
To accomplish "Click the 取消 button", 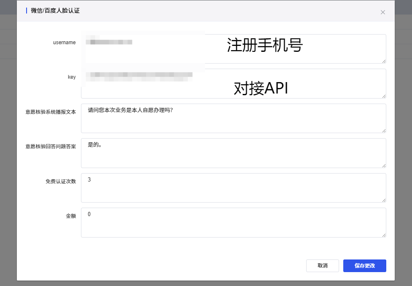I will point(322,266).
